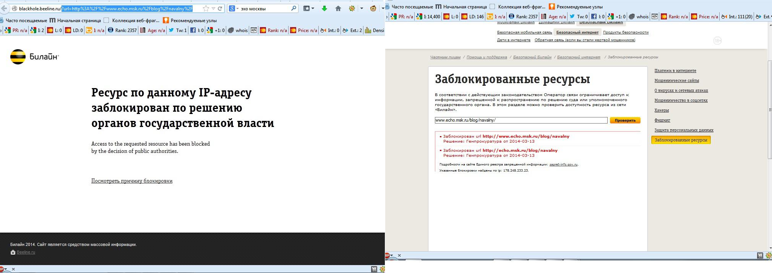The height and width of the screenshot is (273, 772).
Task: Click URL check field with echo.msk.ru address
Action: [x=521, y=120]
